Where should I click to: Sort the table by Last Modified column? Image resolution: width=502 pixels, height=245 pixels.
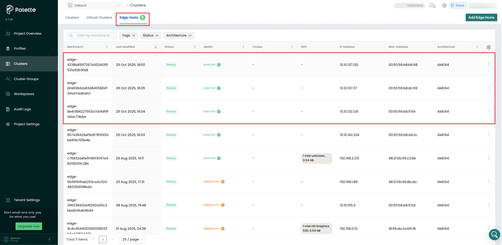tap(155, 47)
